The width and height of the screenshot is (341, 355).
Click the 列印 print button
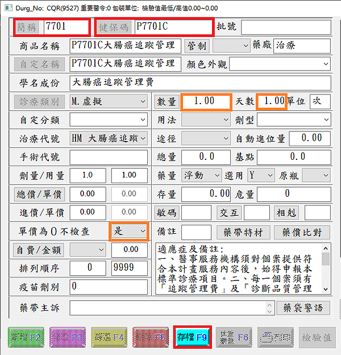pyautogui.click(x=276, y=337)
